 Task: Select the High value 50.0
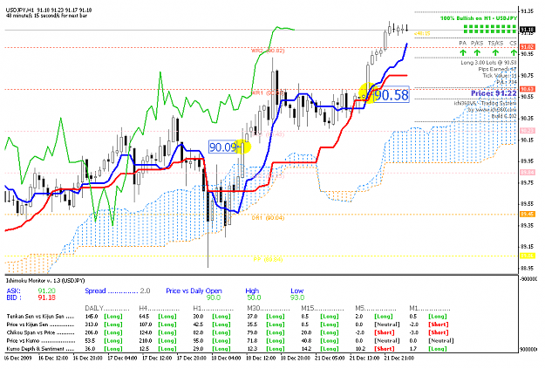254,297
